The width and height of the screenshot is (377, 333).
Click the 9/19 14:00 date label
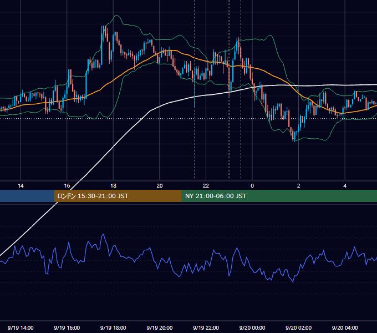coord(21,327)
